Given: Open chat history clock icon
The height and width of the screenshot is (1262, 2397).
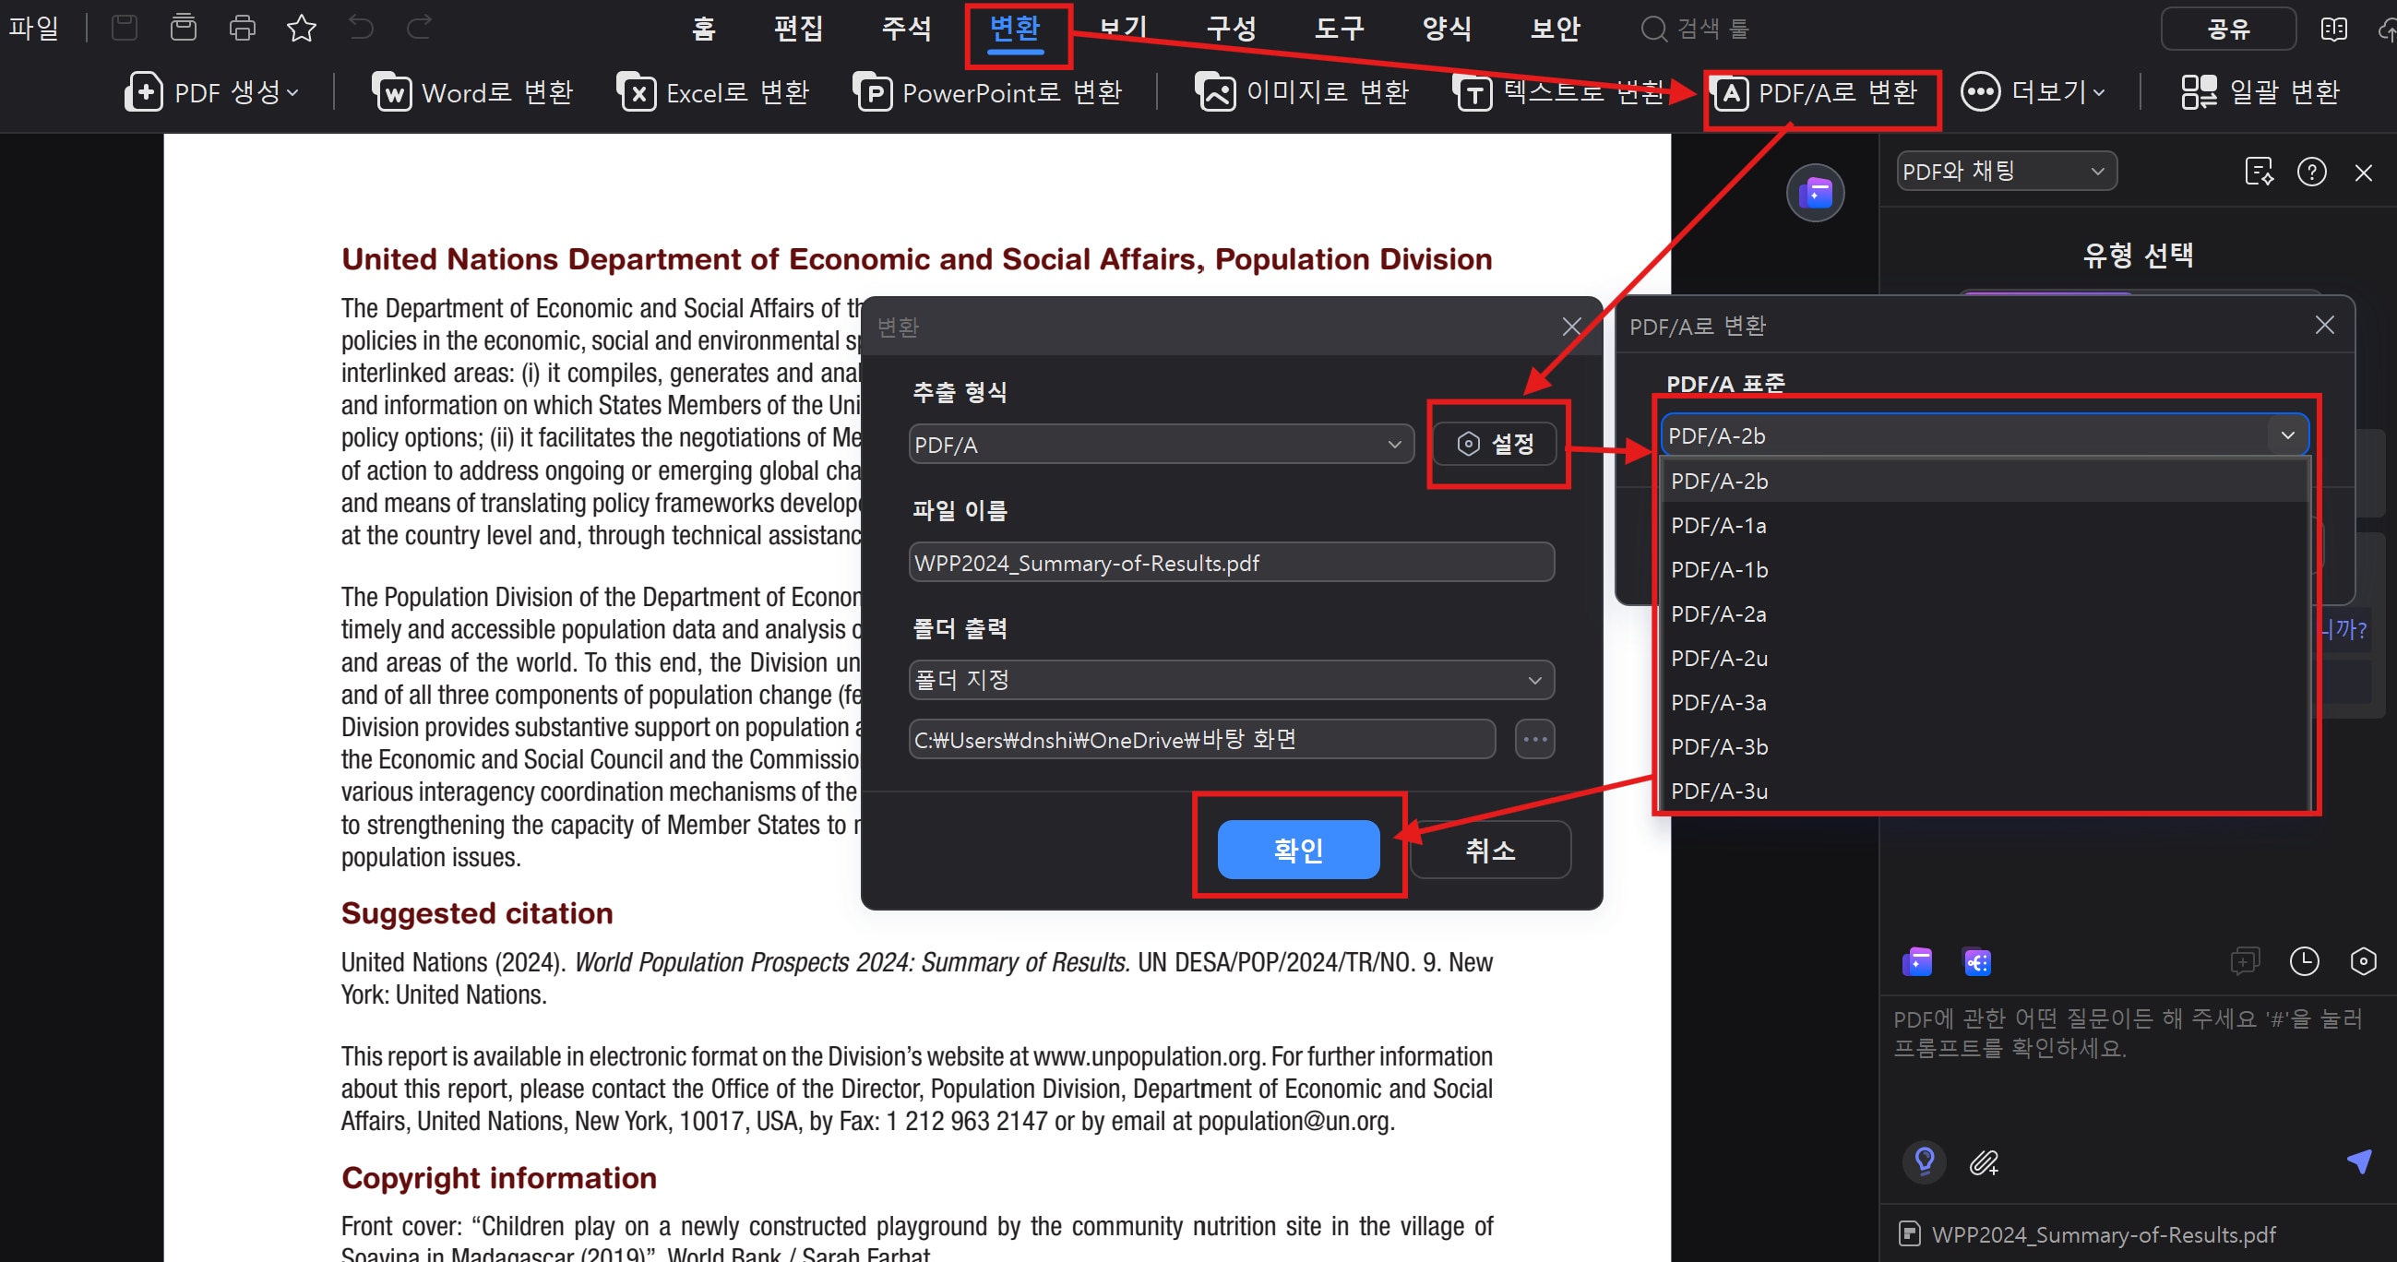Looking at the screenshot, I should 2304,961.
